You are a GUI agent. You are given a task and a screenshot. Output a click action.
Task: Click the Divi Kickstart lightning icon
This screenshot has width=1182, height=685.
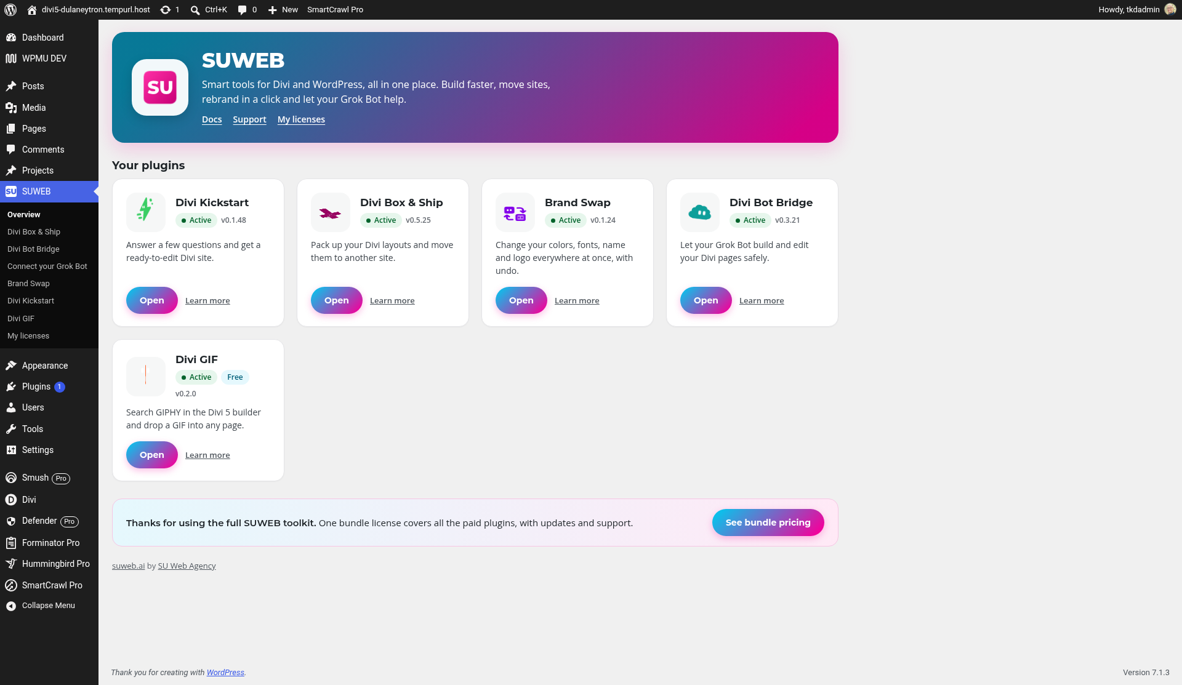pyautogui.click(x=146, y=212)
